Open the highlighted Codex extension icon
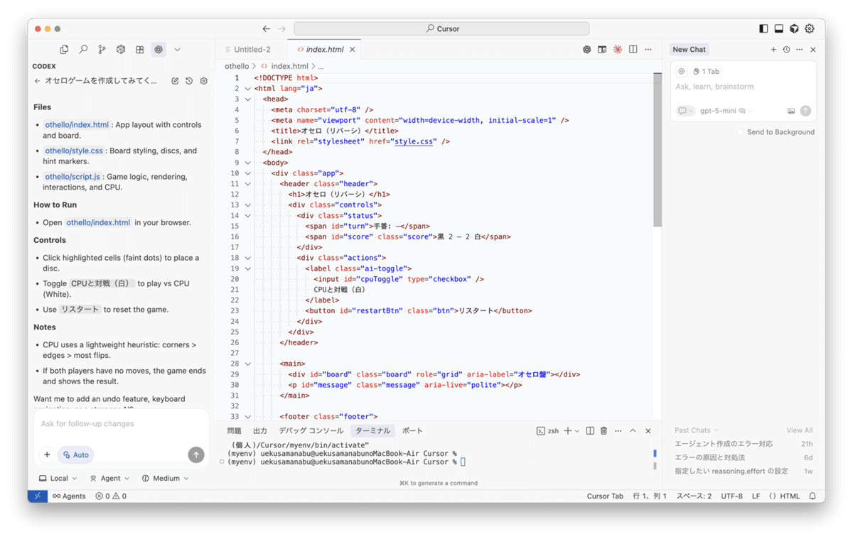 click(159, 50)
